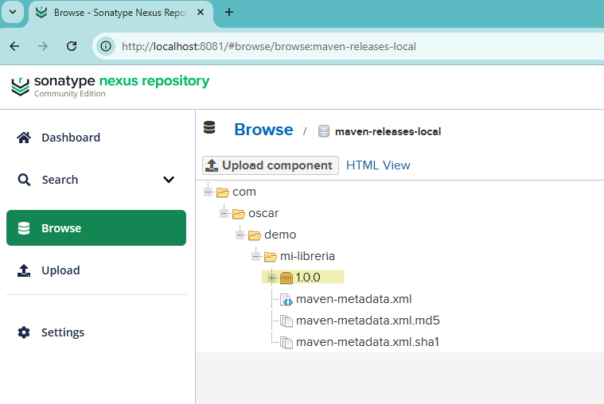Open Settings in the sidebar
The width and height of the screenshot is (604, 404).
tap(96, 332)
